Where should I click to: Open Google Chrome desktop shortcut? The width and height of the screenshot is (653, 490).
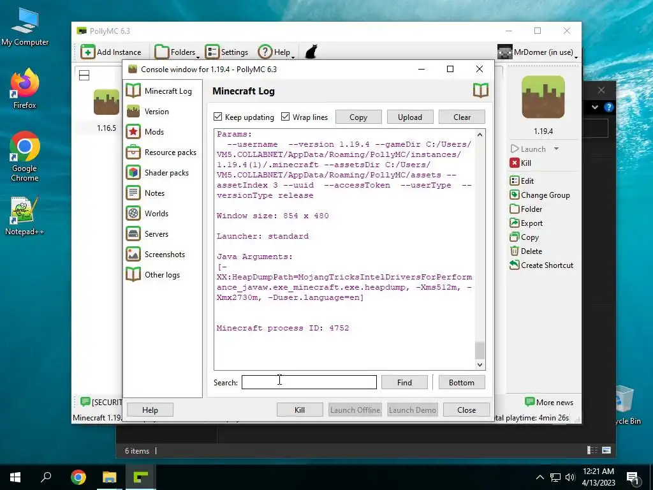[25, 156]
